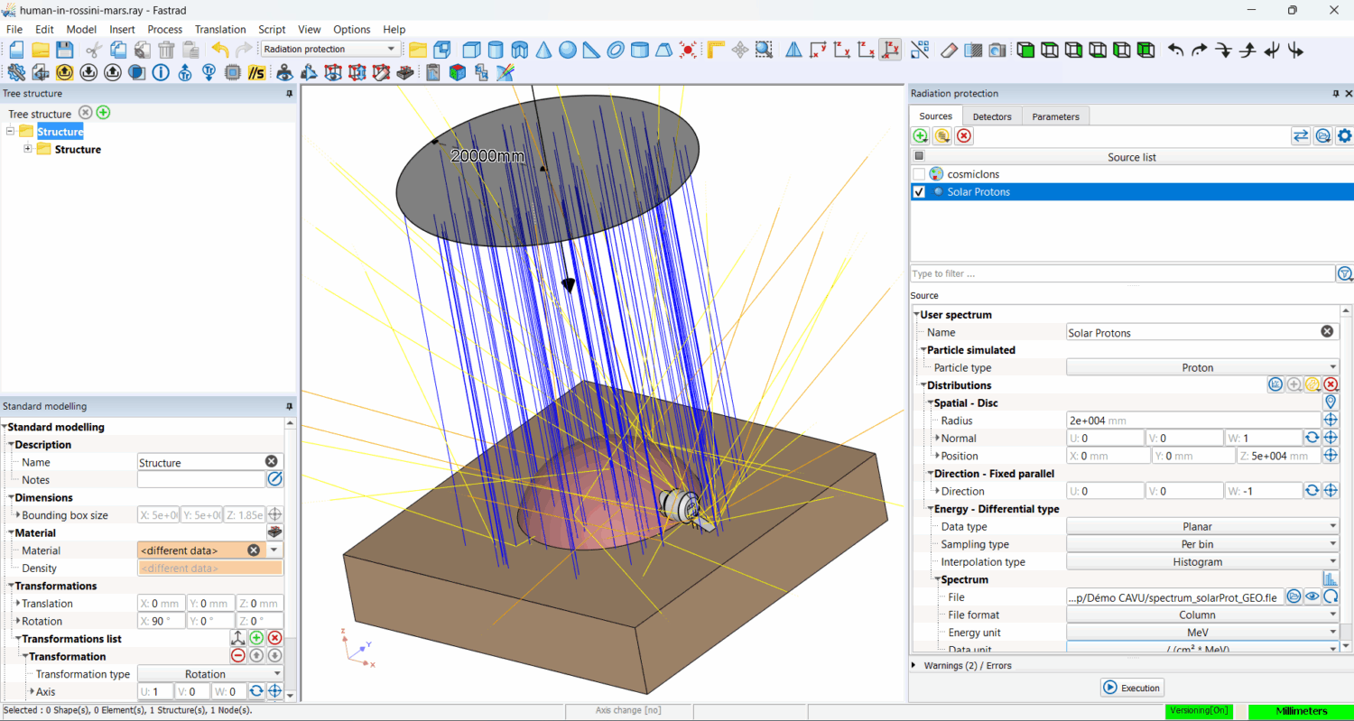The height and width of the screenshot is (721, 1354).
Task: Insert a cone shape from toolbar
Action: [543, 50]
